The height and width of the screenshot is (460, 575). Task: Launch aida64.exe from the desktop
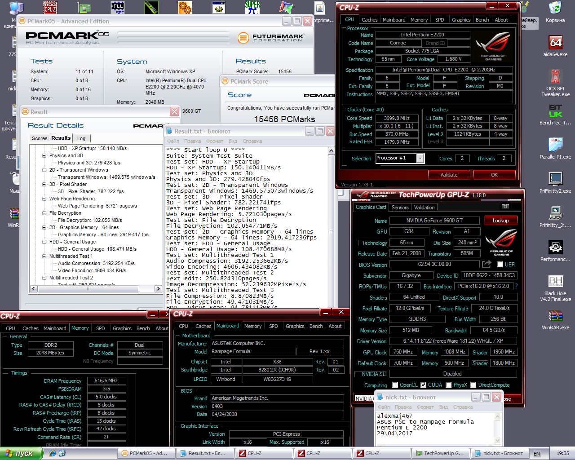tap(555, 42)
